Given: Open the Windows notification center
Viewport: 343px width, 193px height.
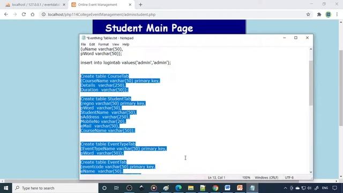Looking at the screenshot, I should (334, 188).
